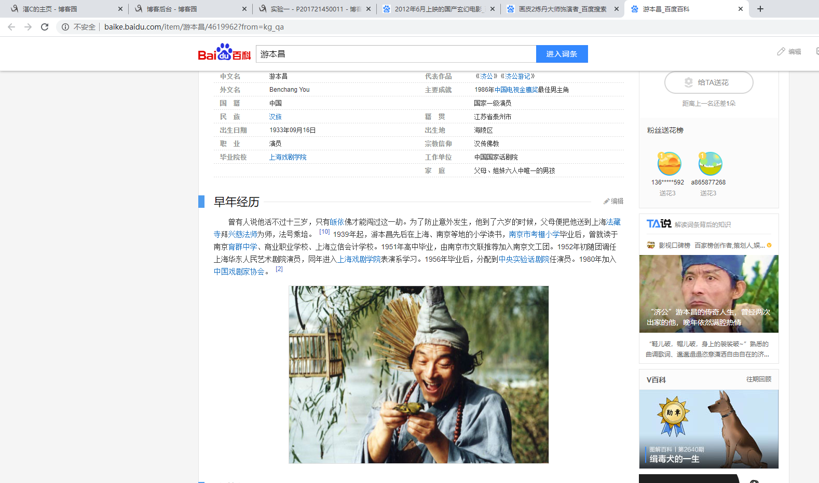Open the 南京市考棚小学 link
819x483 pixels.
click(x=534, y=234)
